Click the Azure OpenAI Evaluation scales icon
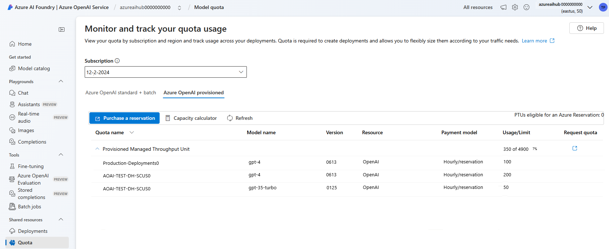609x249 pixels. tap(12, 179)
